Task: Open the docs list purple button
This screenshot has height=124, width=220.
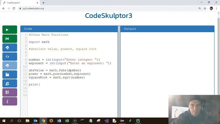Action: (10, 92)
